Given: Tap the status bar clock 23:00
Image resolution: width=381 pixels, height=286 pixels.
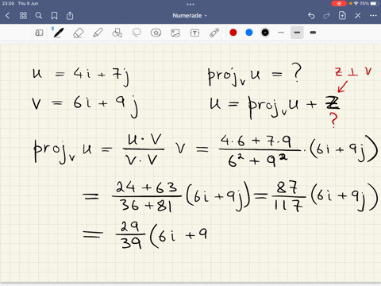Looking at the screenshot, I should tap(8, 3).
